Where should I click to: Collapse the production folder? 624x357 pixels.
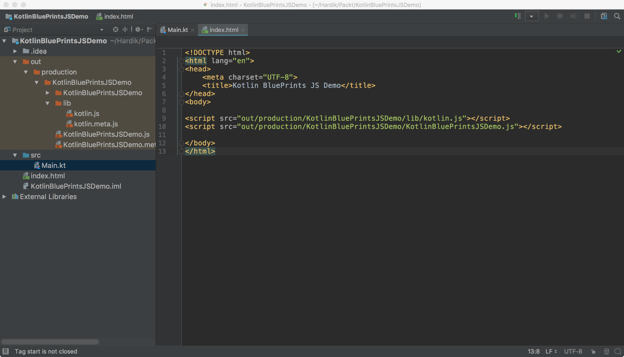26,72
